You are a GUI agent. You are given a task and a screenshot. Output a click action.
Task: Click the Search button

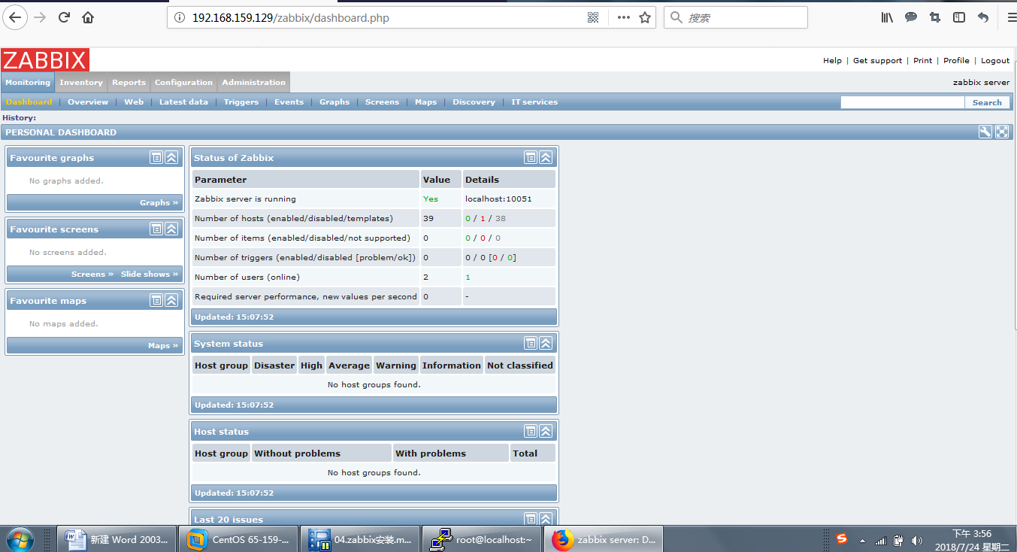(987, 102)
